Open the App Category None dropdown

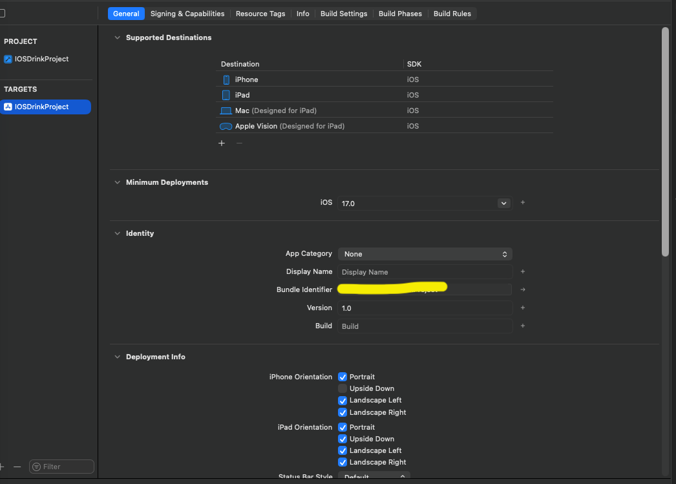point(425,255)
